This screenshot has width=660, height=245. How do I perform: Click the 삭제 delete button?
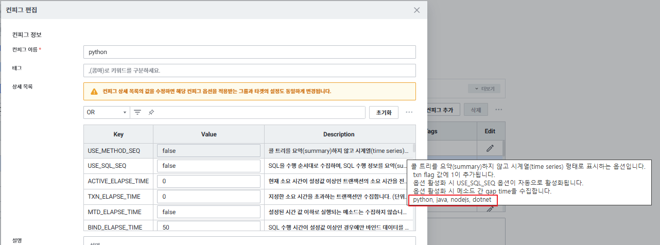pyautogui.click(x=475, y=110)
